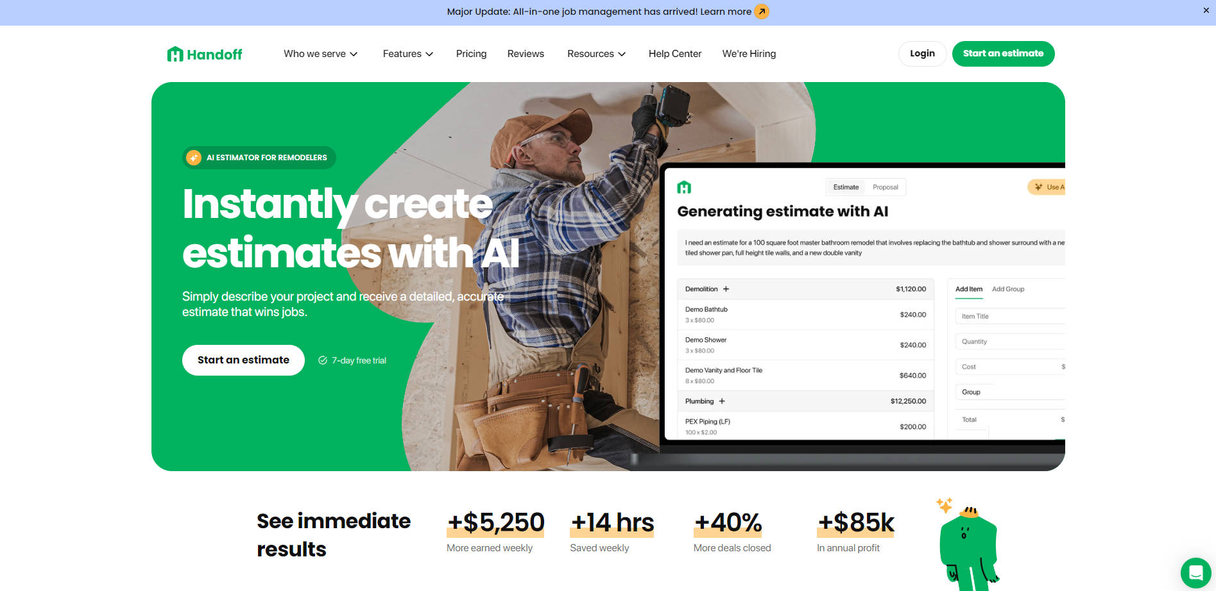The width and height of the screenshot is (1216, 591).
Task: Go to the Pricing page
Action: click(471, 54)
